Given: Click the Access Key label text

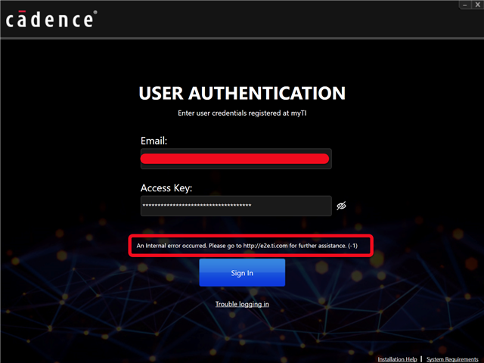Looking at the screenshot, I should pyautogui.click(x=166, y=188).
